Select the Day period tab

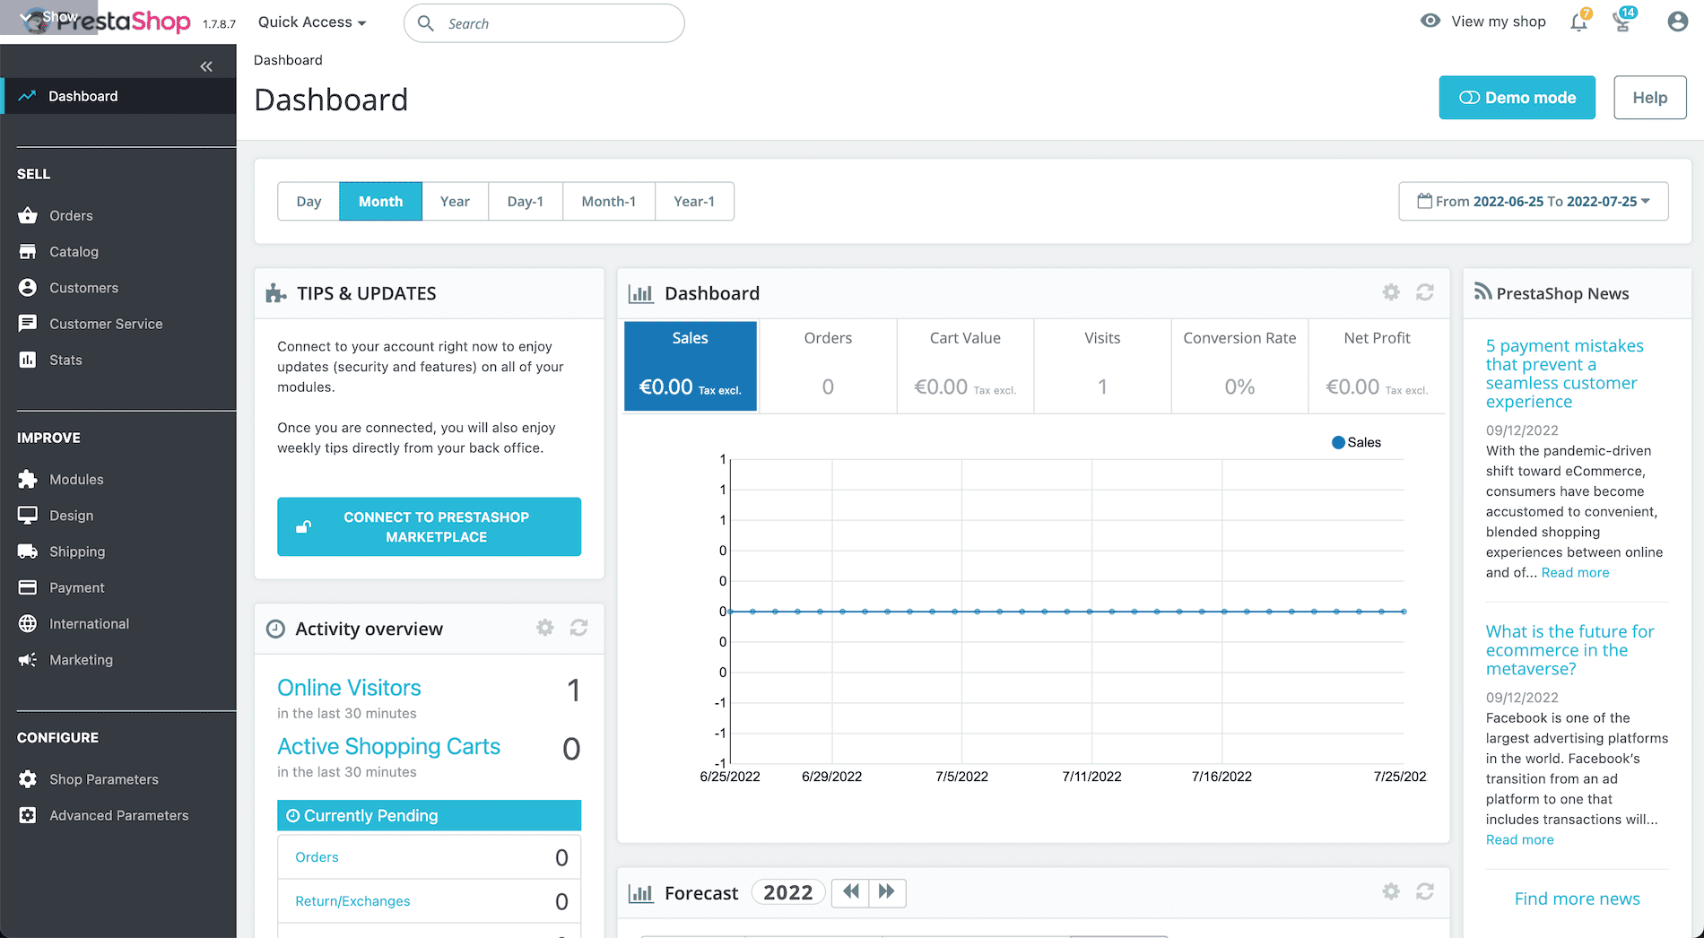click(309, 201)
